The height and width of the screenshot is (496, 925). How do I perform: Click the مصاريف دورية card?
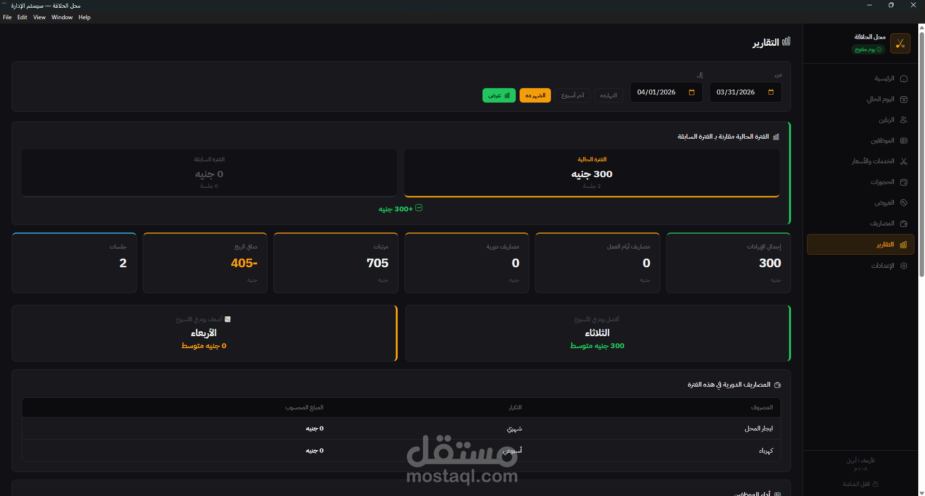click(x=467, y=263)
